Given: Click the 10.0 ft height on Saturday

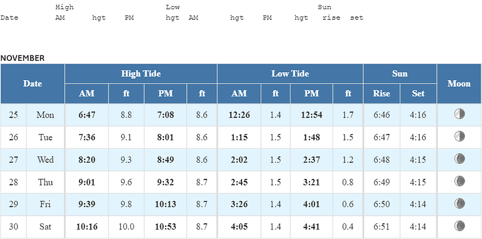Looking at the screenshot, I should coord(127,227).
